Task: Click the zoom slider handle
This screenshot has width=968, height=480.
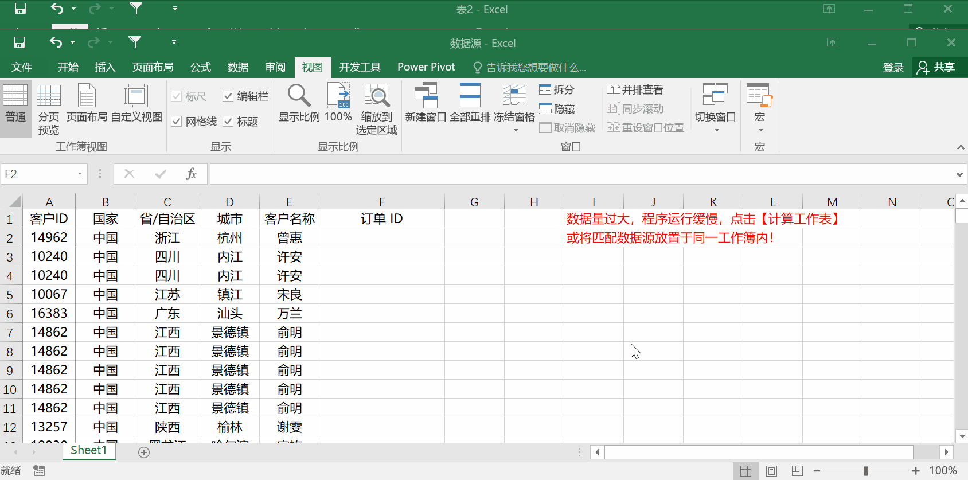Action: click(866, 471)
